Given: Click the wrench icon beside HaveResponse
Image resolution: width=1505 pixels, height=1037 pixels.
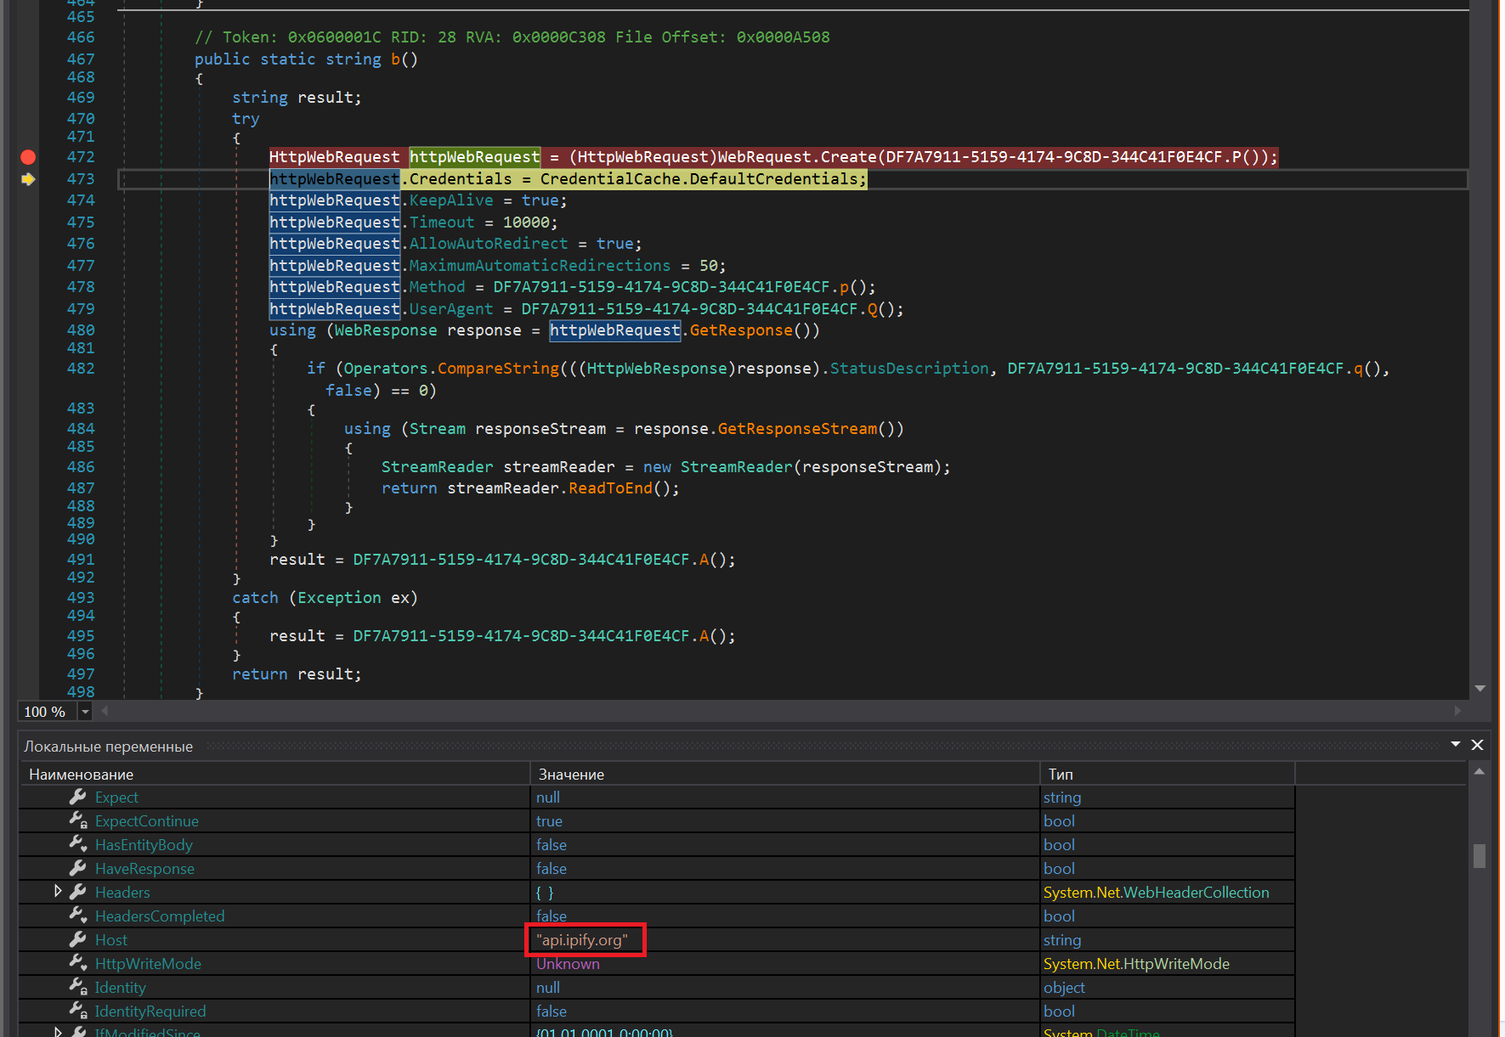Looking at the screenshot, I should point(78,868).
